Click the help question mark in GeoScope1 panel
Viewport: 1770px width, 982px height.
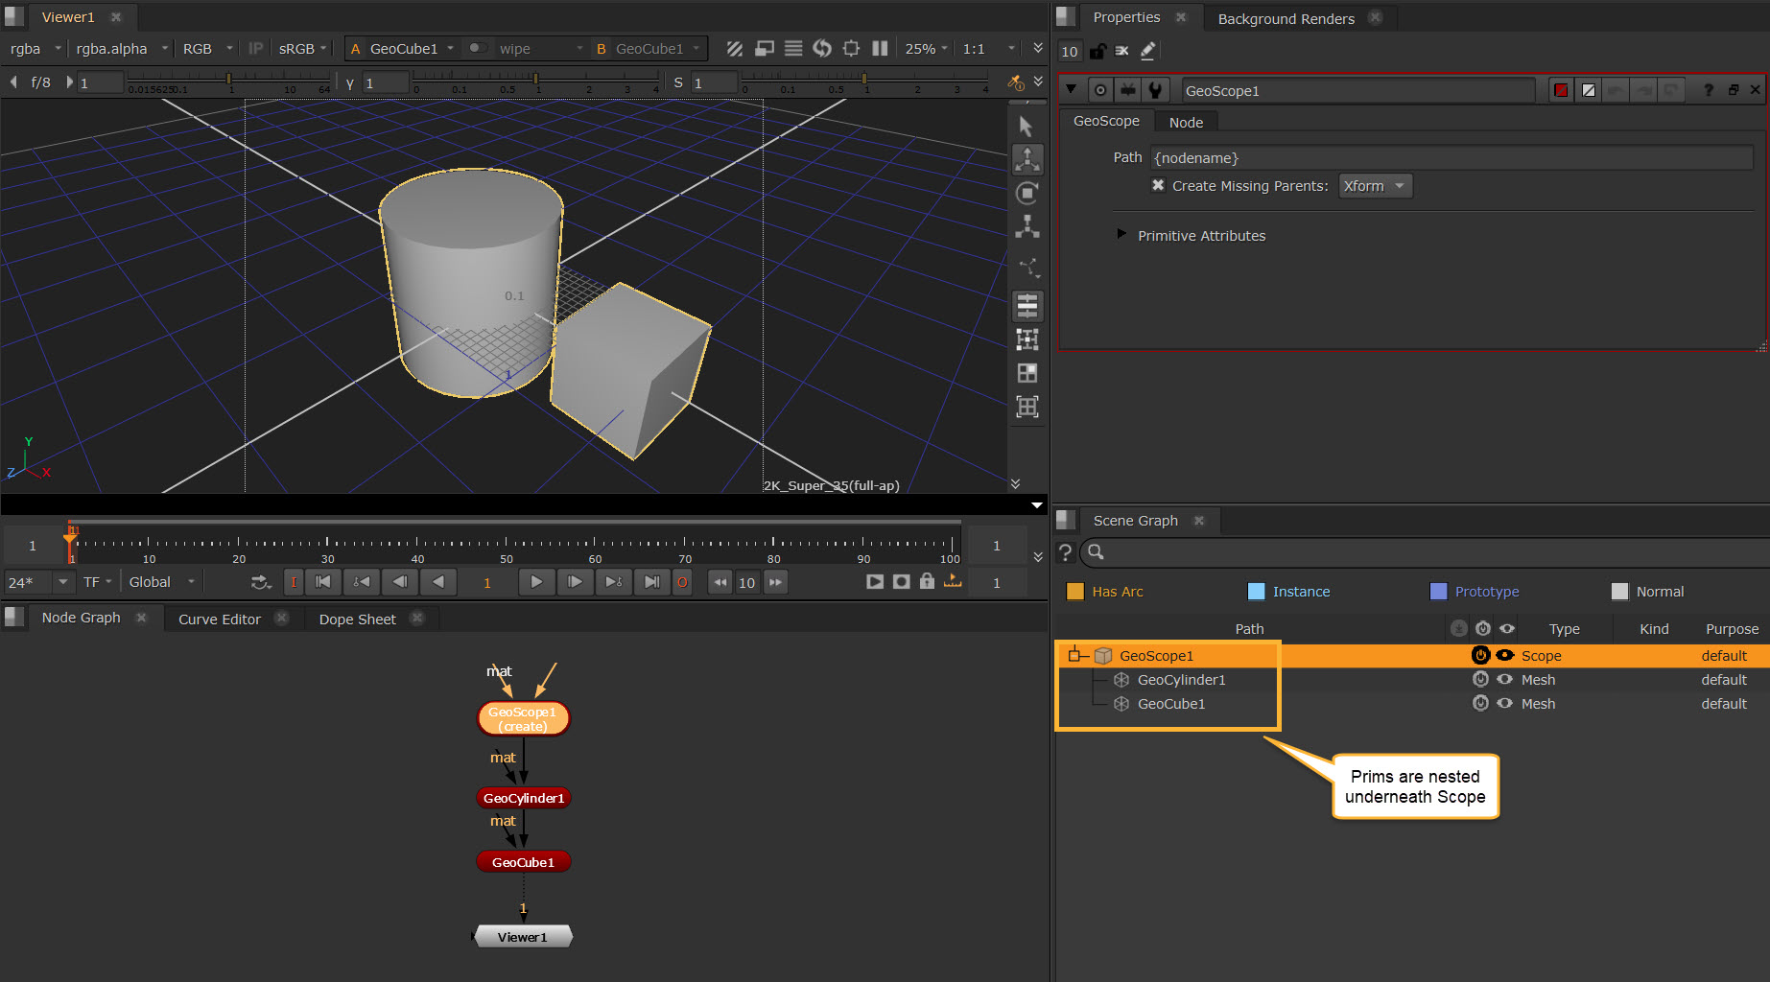click(1708, 90)
